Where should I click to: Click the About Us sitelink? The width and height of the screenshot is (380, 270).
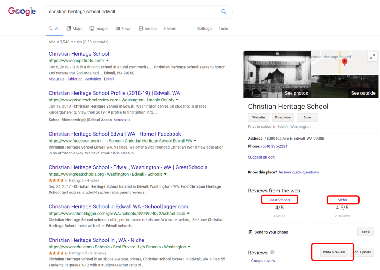point(56,79)
